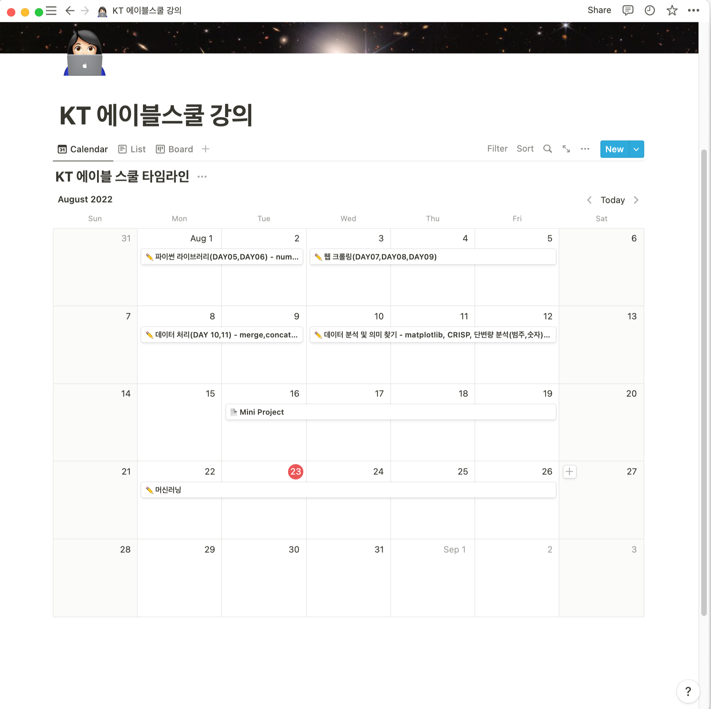Open the database search magnifier
The height and width of the screenshot is (709, 711).
547,149
